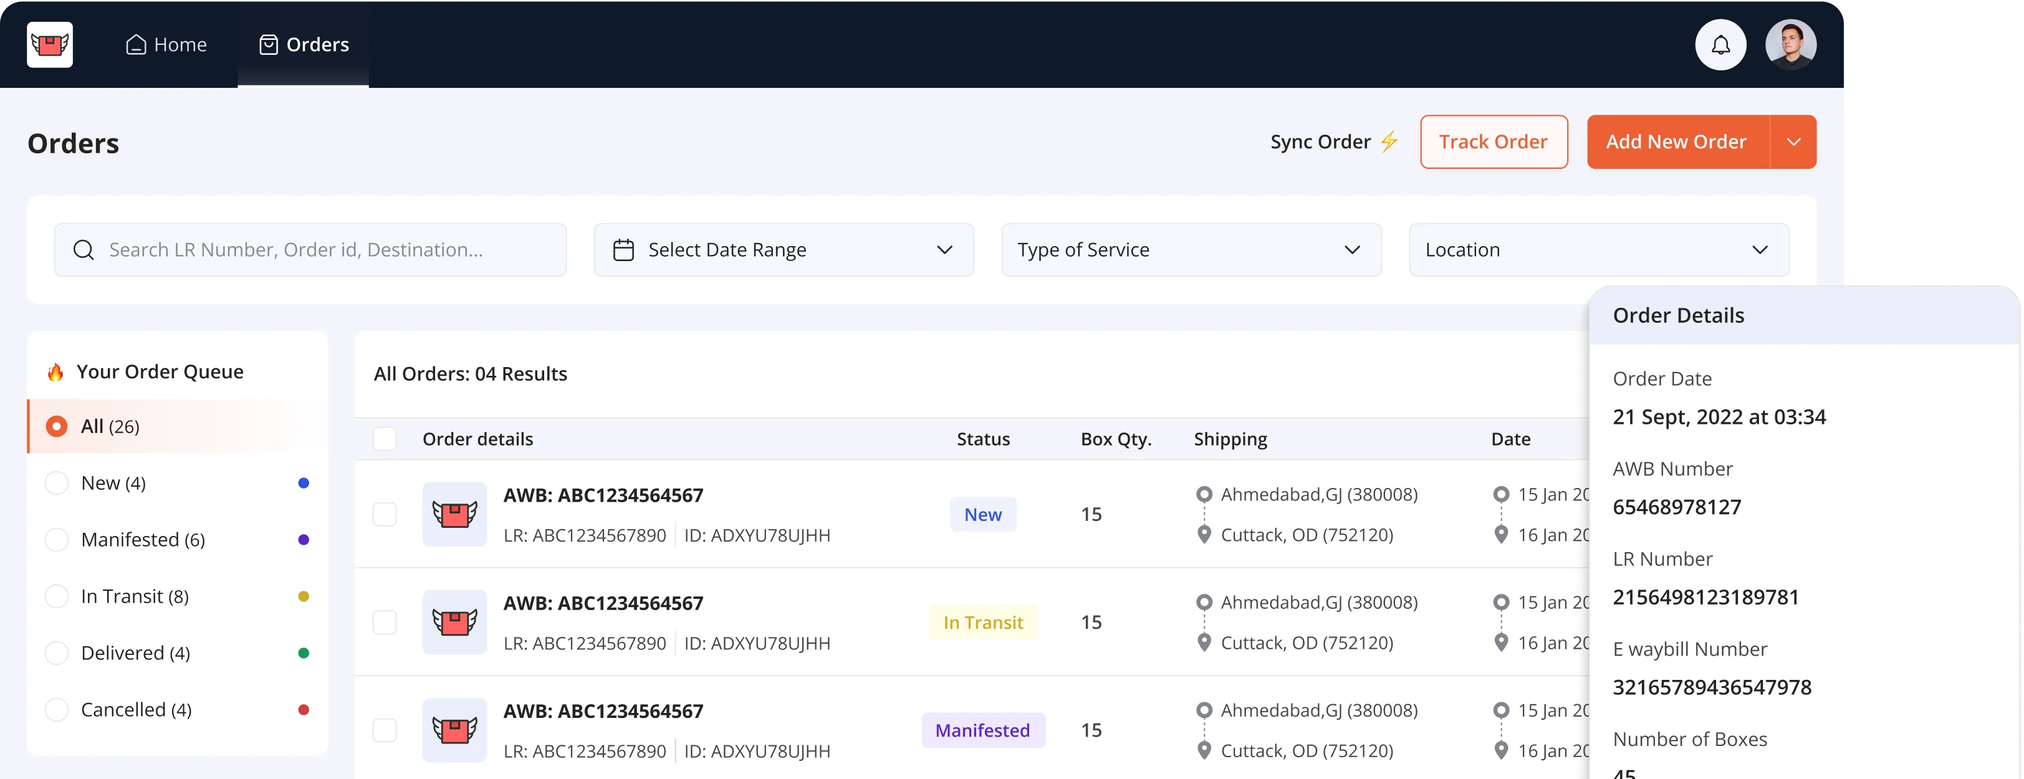Toggle the select-all orders header checkbox
This screenshot has height=779, width=2024.
tap(384, 439)
